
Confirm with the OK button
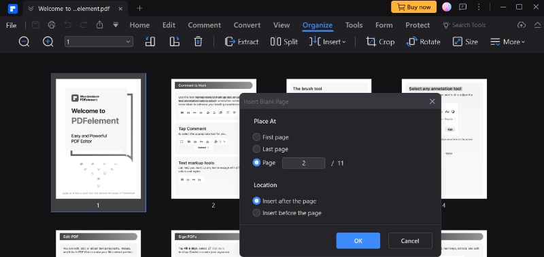358,241
